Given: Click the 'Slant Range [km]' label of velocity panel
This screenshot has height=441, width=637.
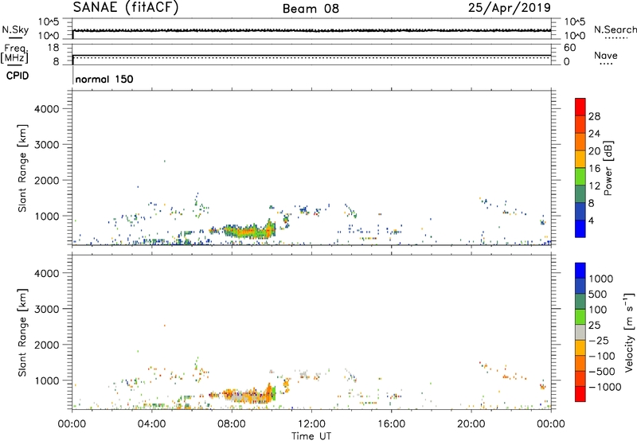Looking at the screenshot, I should click(x=22, y=333).
